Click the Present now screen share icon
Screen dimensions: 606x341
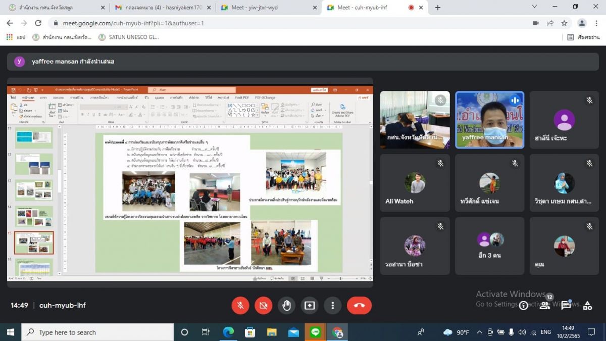[x=309, y=306]
